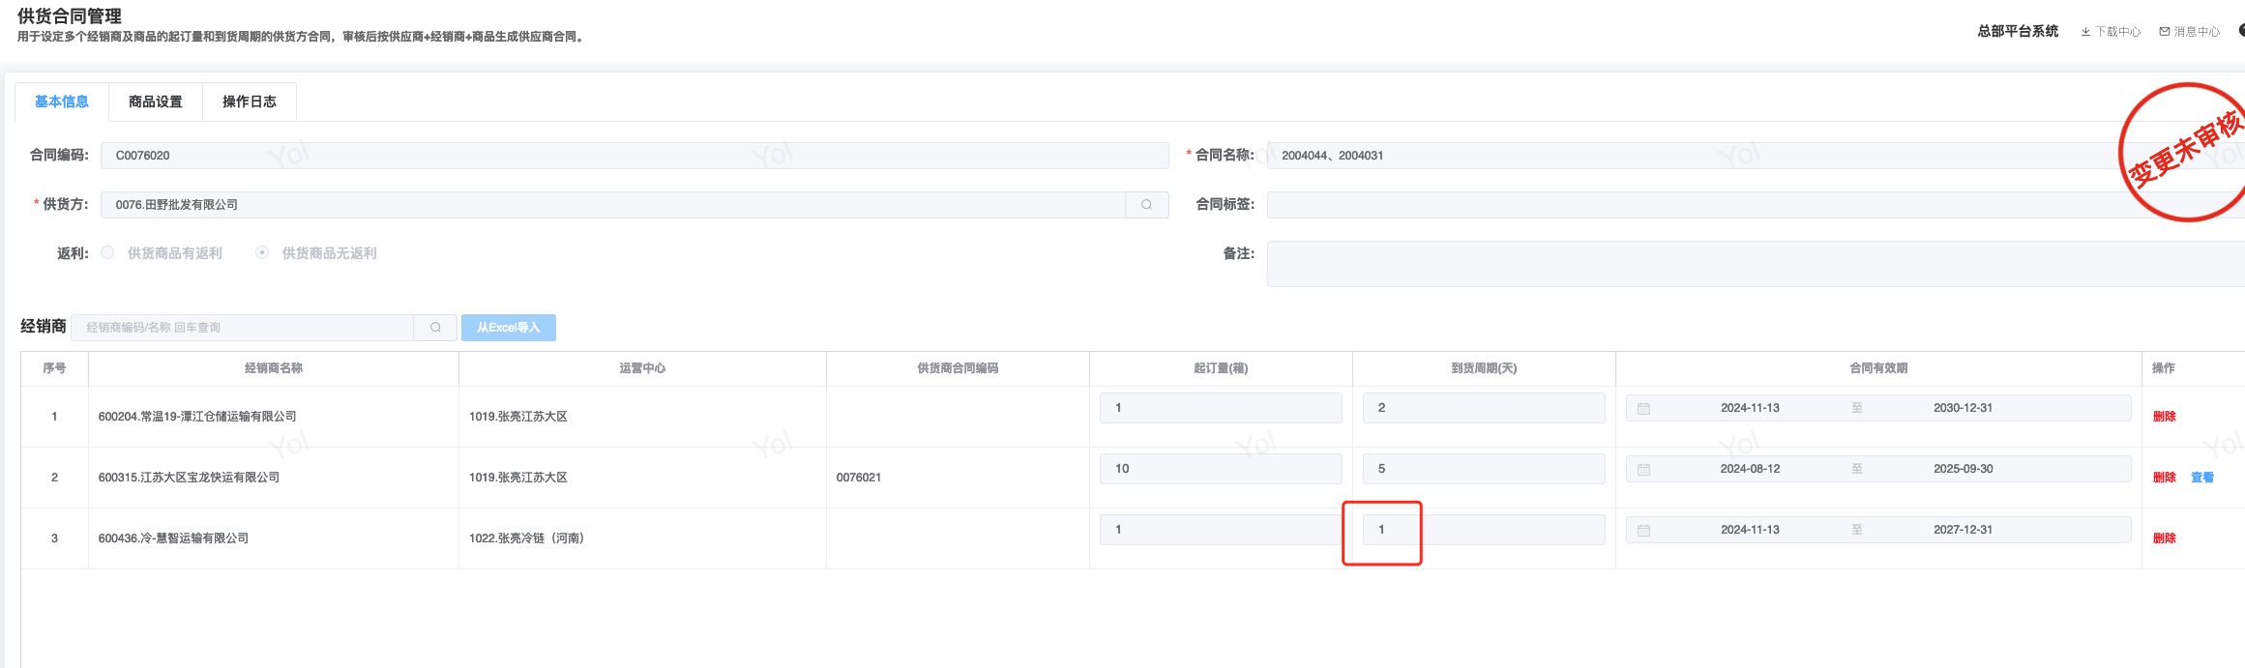Click 删除 for 冷-慧智运输有限公司 row
2245x668 pixels.
pyautogui.click(x=2164, y=538)
